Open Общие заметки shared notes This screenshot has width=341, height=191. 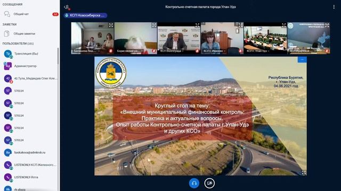30,33
